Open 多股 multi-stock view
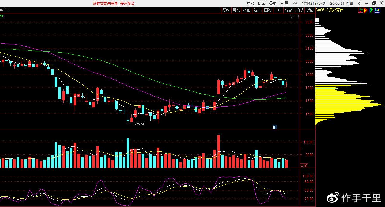This screenshot has width=385, height=207. (x=247, y=10)
